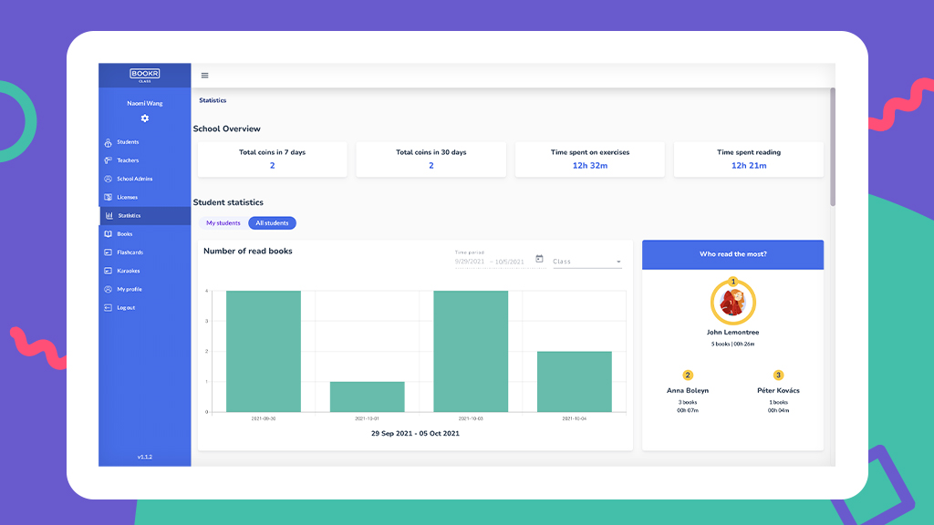Click the BOOKR Class logo
934x525 pixels.
[145, 75]
